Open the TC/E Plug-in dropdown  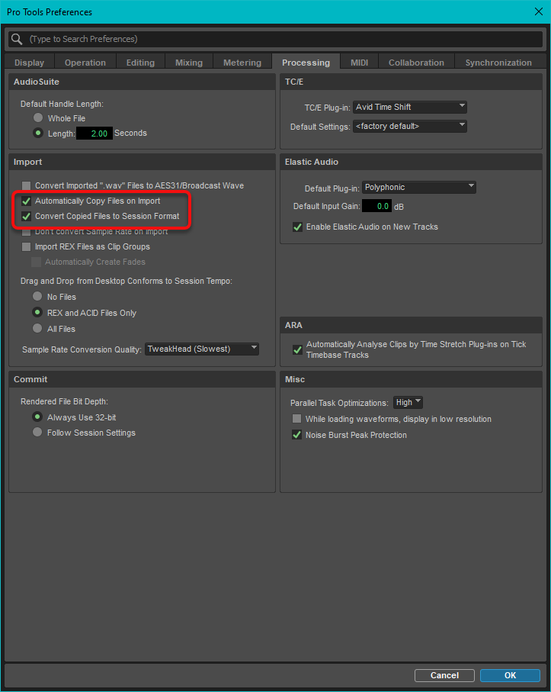coord(410,108)
